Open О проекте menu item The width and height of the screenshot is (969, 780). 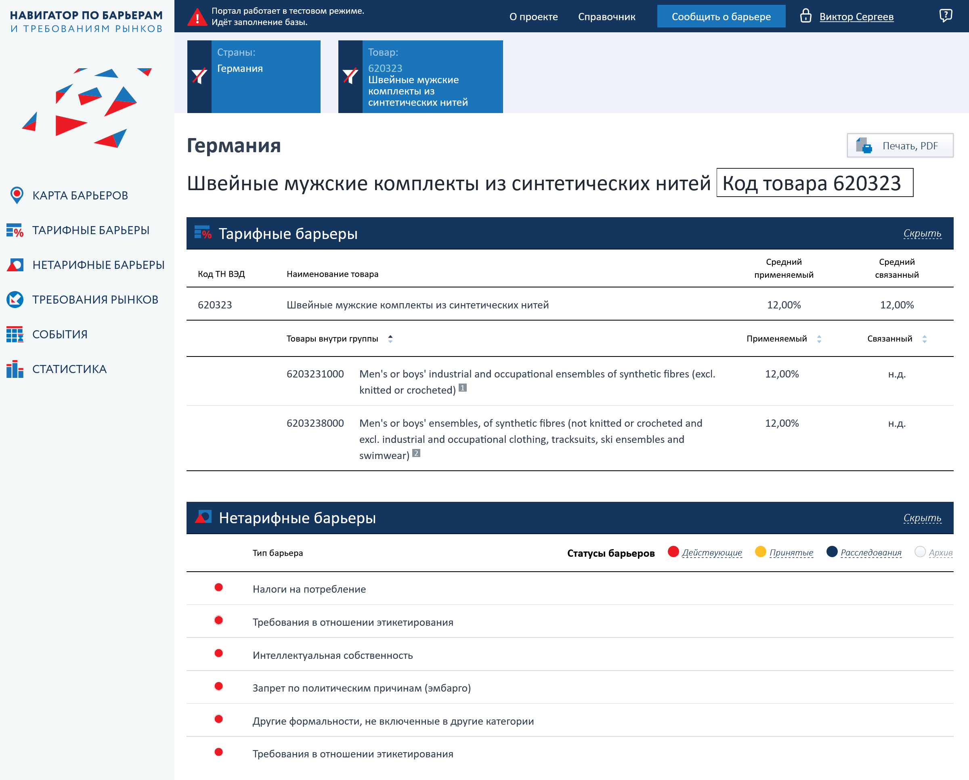[x=533, y=17]
